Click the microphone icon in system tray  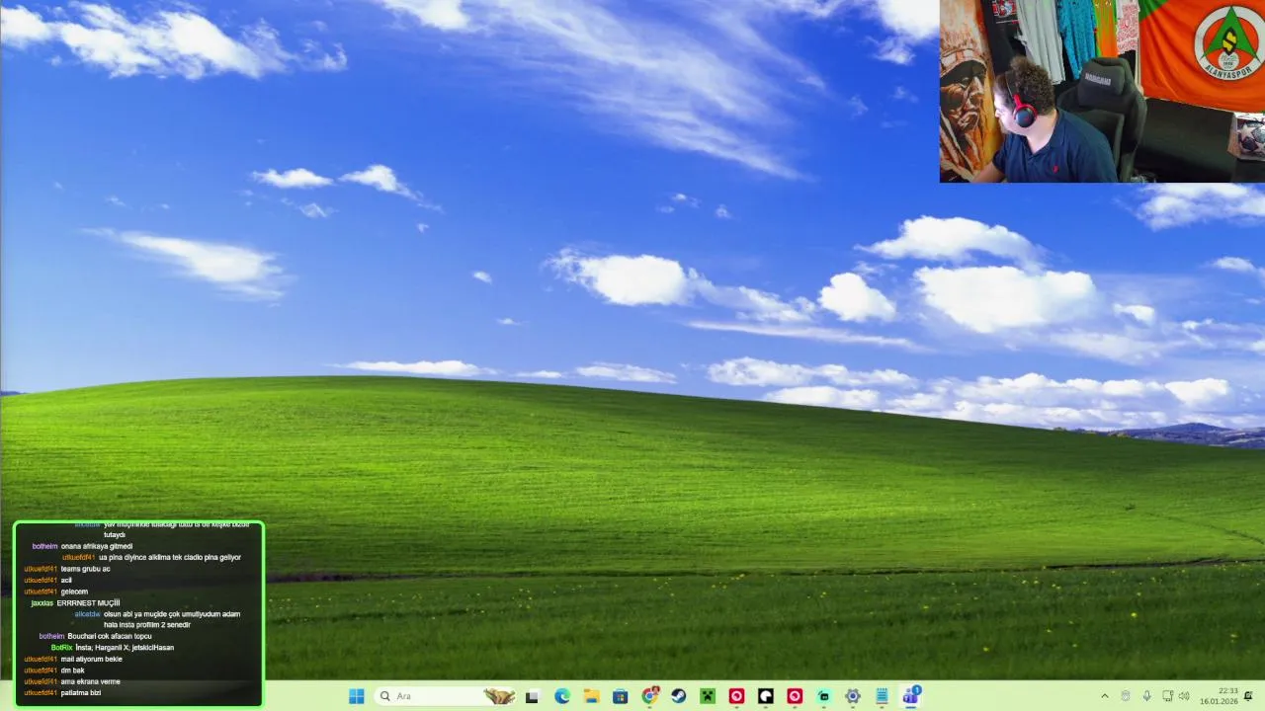pyautogui.click(x=1147, y=696)
